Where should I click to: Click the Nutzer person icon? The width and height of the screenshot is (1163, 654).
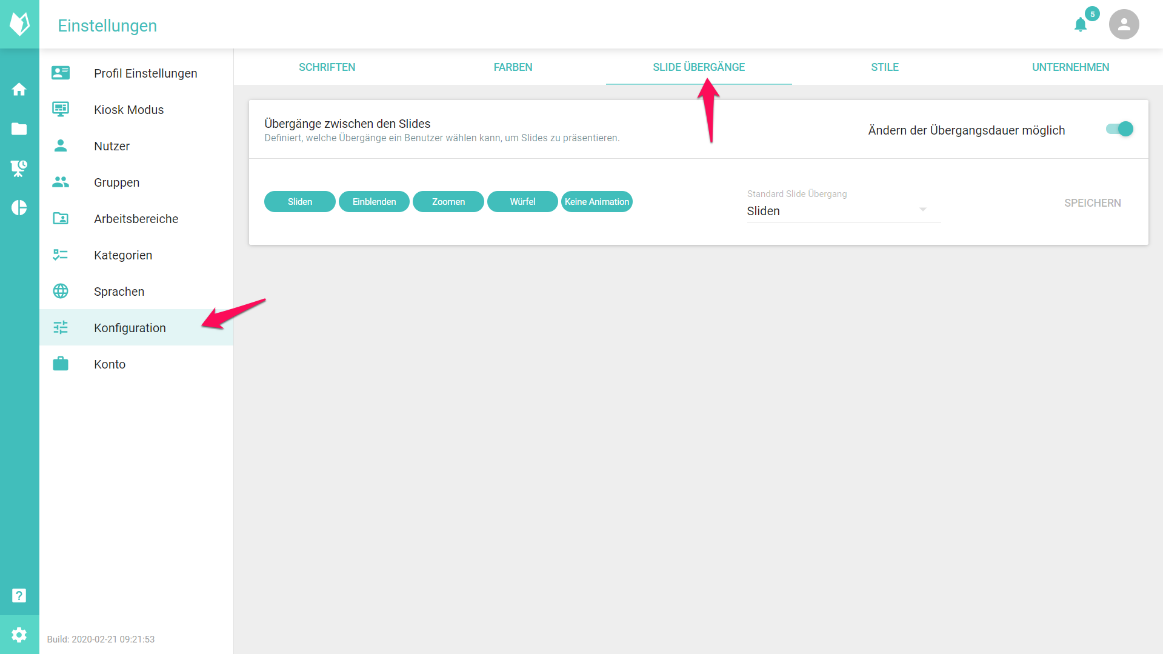(x=61, y=145)
